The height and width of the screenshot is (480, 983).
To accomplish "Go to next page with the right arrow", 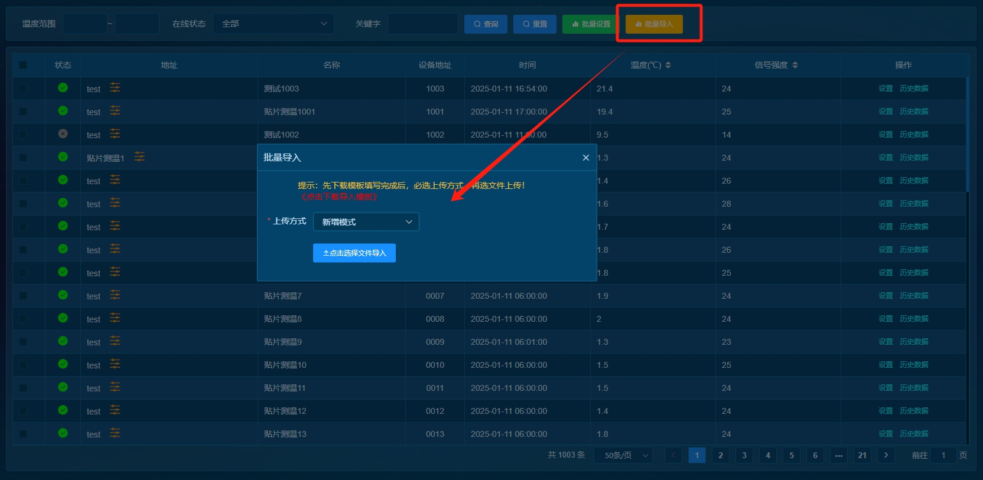I will click(886, 455).
